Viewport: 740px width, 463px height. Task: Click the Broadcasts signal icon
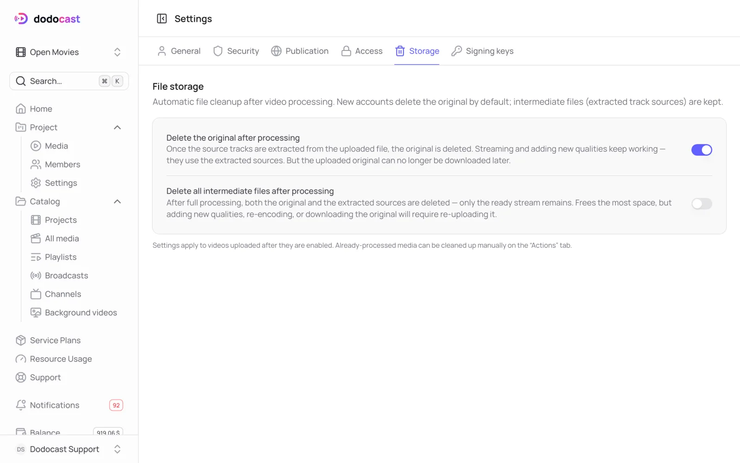pos(36,275)
